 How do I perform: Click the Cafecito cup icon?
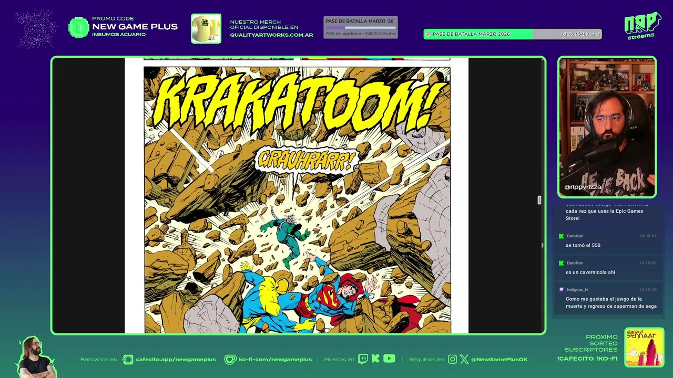pyautogui.click(x=128, y=360)
